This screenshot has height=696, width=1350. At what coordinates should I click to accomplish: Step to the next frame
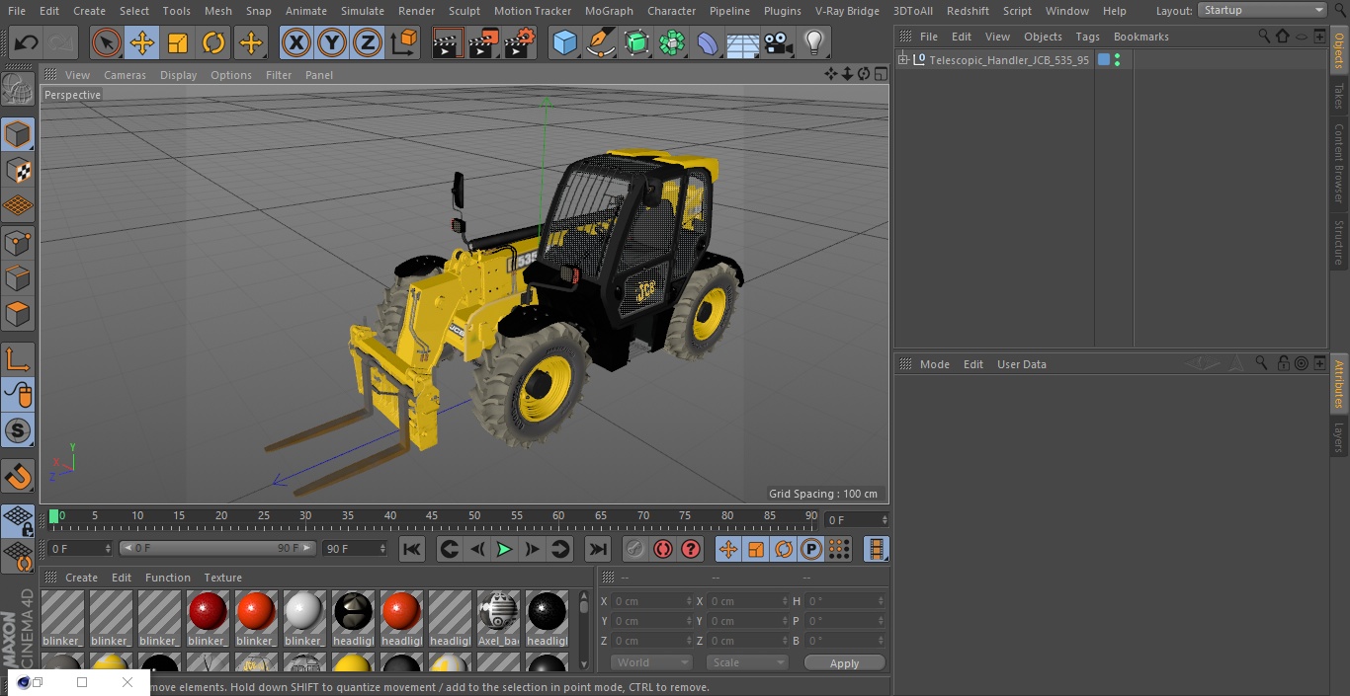pos(532,549)
